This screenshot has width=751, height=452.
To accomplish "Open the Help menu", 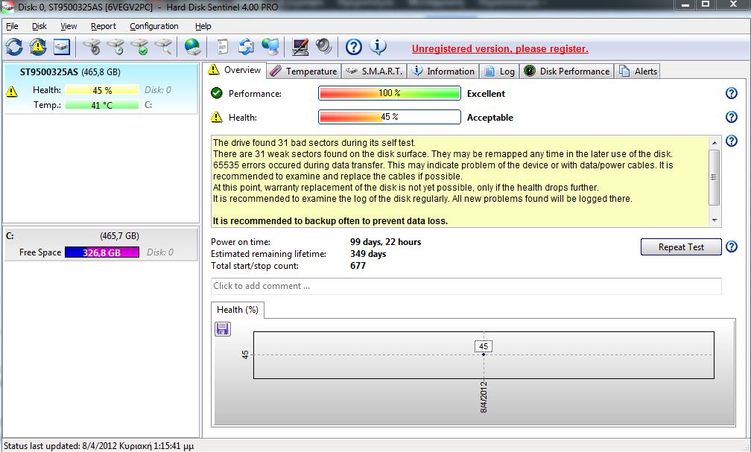I will click(x=203, y=26).
